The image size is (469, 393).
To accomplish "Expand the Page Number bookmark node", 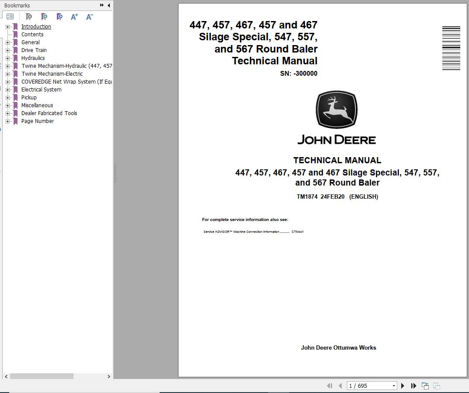I will [7, 122].
